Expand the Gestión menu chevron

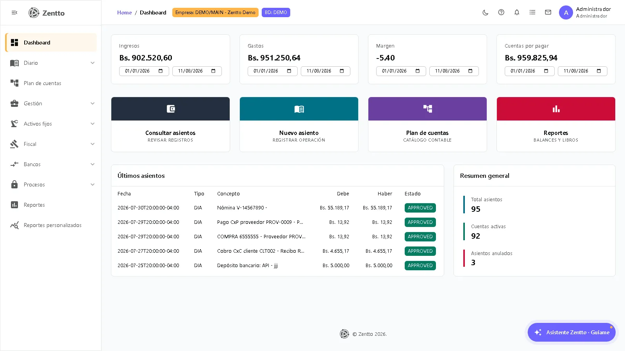click(x=93, y=103)
